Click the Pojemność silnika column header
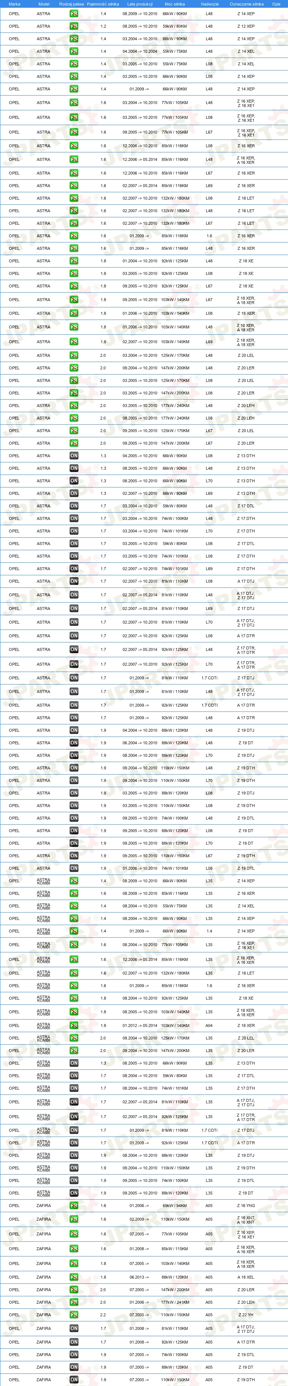This screenshot has width=288, height=1386. 103,4
